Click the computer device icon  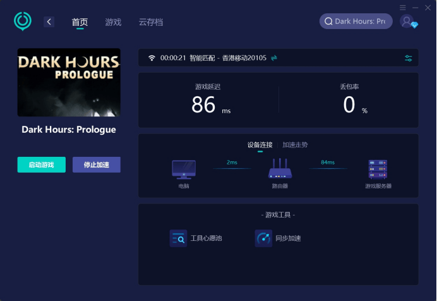pyautogui.click(x=184, y=169)
